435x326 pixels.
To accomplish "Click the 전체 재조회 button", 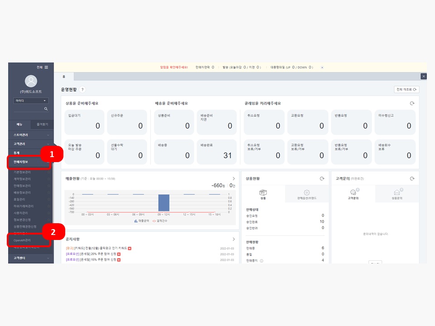I will pyautogui.click(x=406, y=90).
